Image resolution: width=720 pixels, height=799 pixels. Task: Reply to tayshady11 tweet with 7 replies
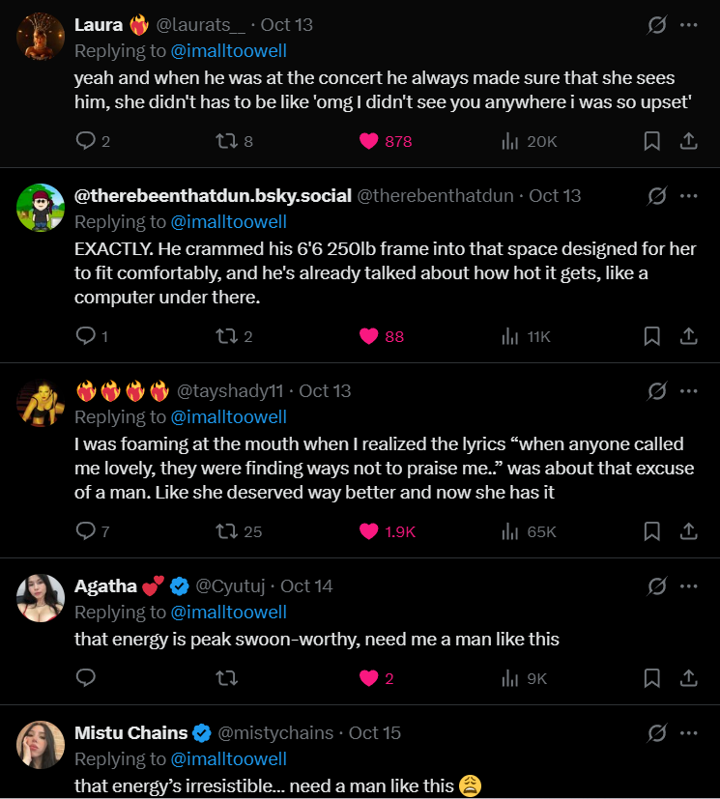[85, 531]
